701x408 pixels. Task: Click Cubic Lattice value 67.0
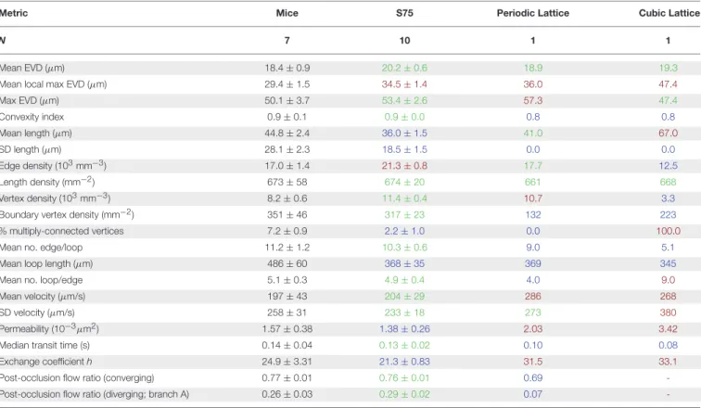click(x=668, y=134)
